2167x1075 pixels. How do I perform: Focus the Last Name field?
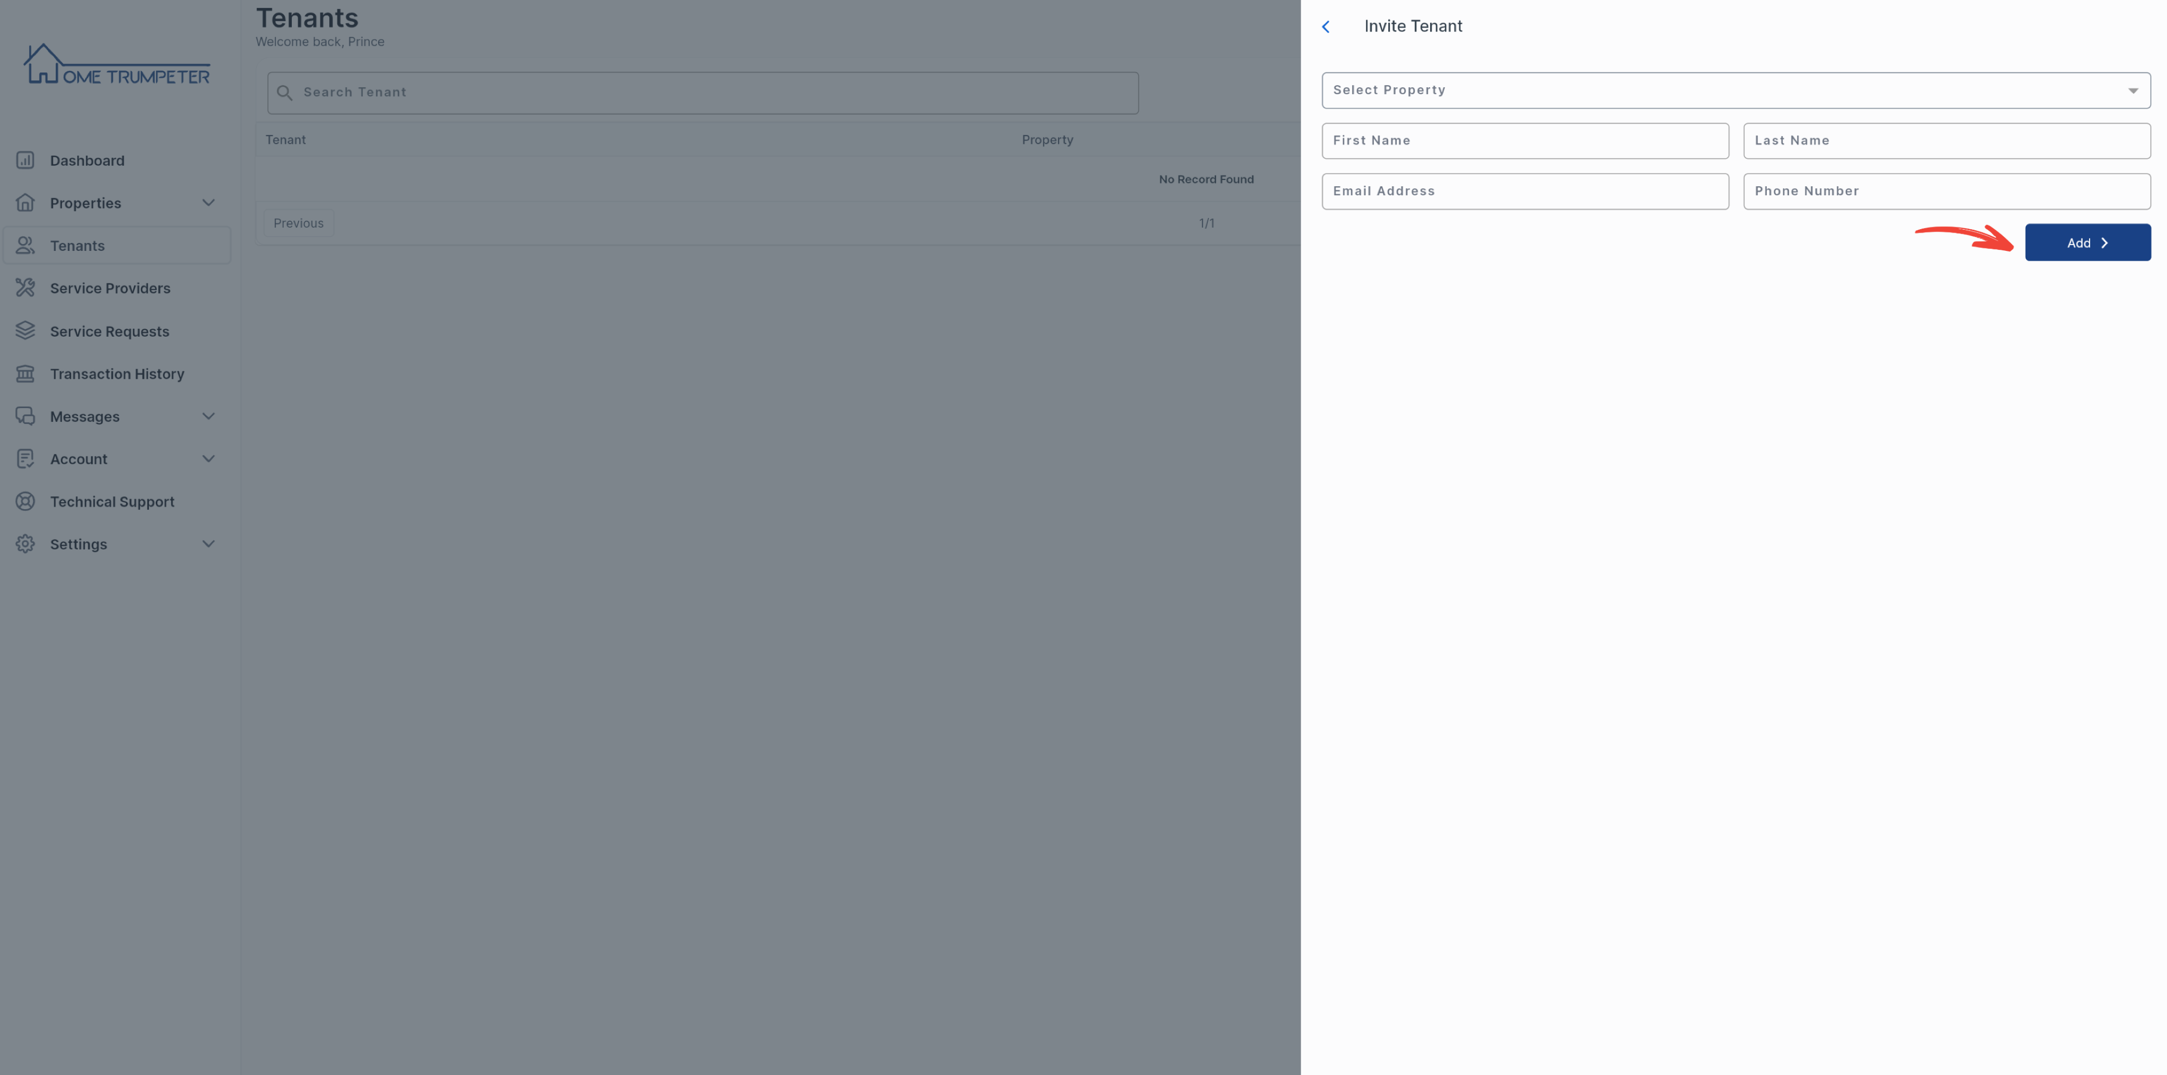pyautogui.click(x=1947, y=140)
